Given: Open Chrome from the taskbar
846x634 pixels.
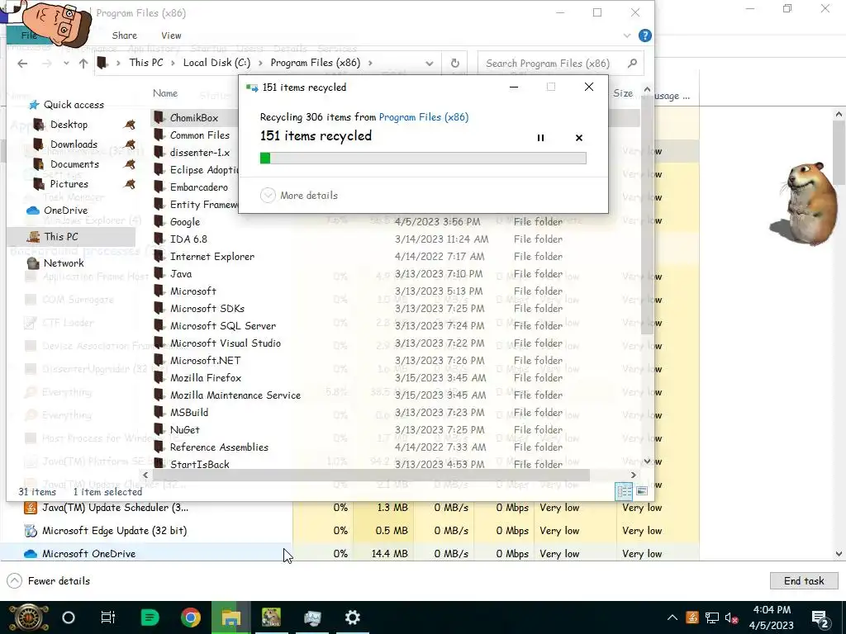Looking at the screenshot, I should [x=191, y=617].
